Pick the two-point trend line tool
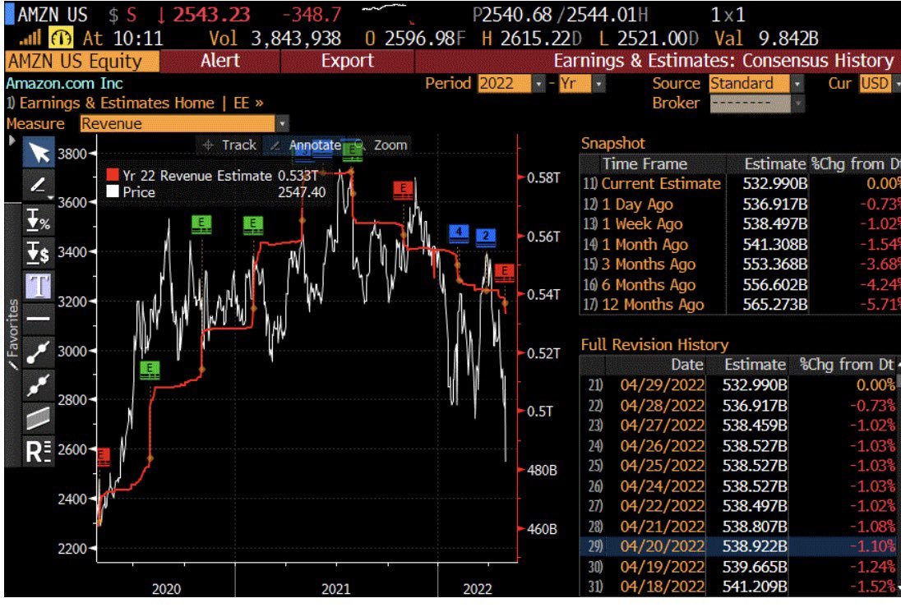 click(39, 352)
